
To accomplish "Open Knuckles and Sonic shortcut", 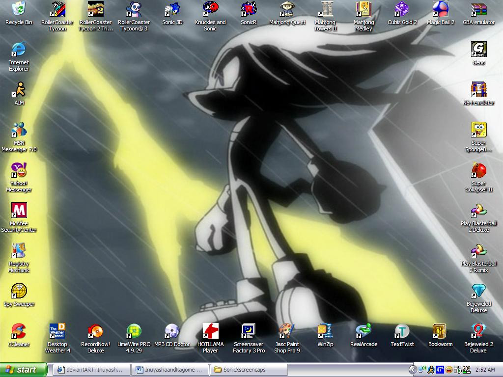I will [x=210, y=9].
